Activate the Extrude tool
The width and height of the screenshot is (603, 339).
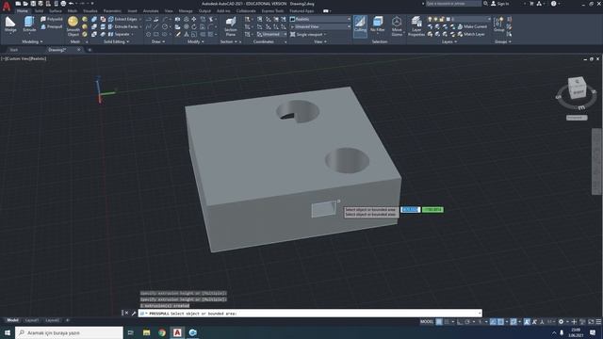coord(29,25)
